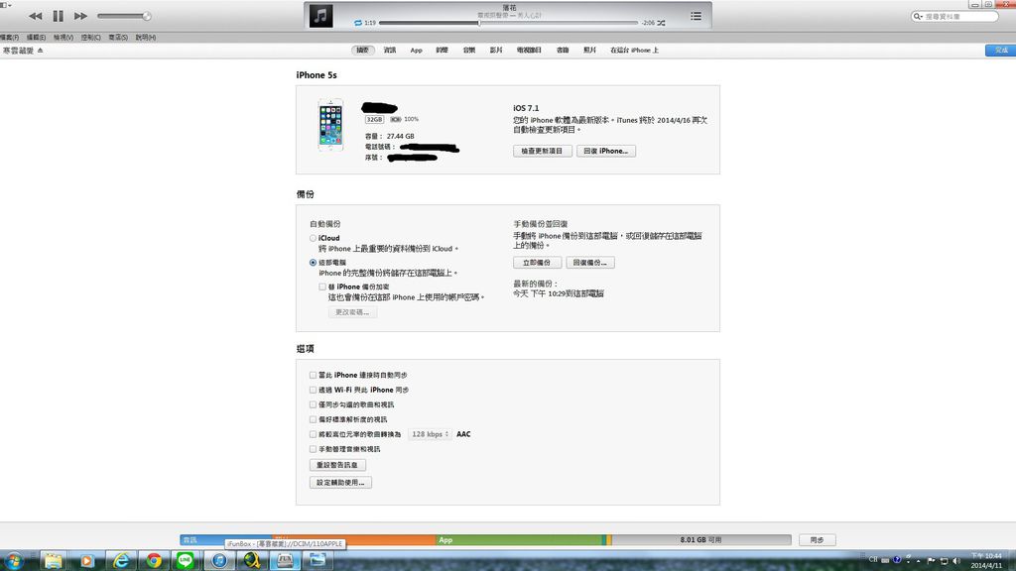Enable sync over Wi-Fi with this iPhone
The image size is (1016, 571).
pos(313,390)
